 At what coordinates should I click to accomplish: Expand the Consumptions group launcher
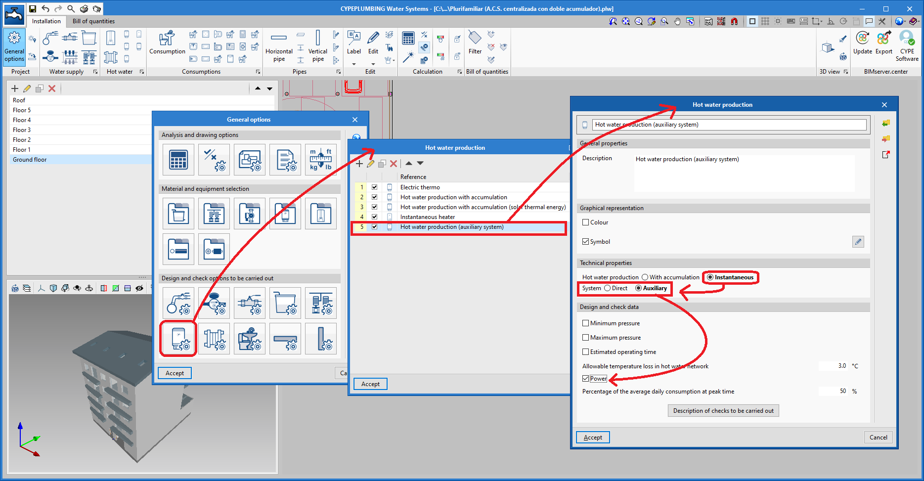pos(258,72)
